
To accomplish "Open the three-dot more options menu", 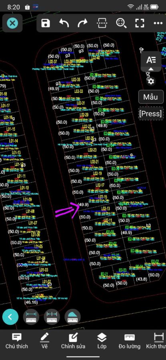I will coord(158,23).
